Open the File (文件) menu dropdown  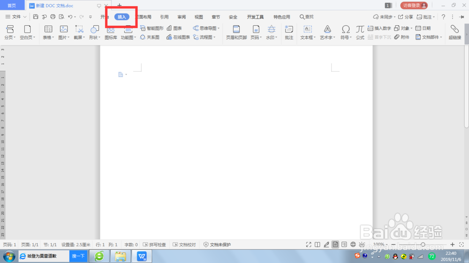[16, 17]
